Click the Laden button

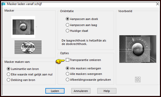click(x=55, y=91)
